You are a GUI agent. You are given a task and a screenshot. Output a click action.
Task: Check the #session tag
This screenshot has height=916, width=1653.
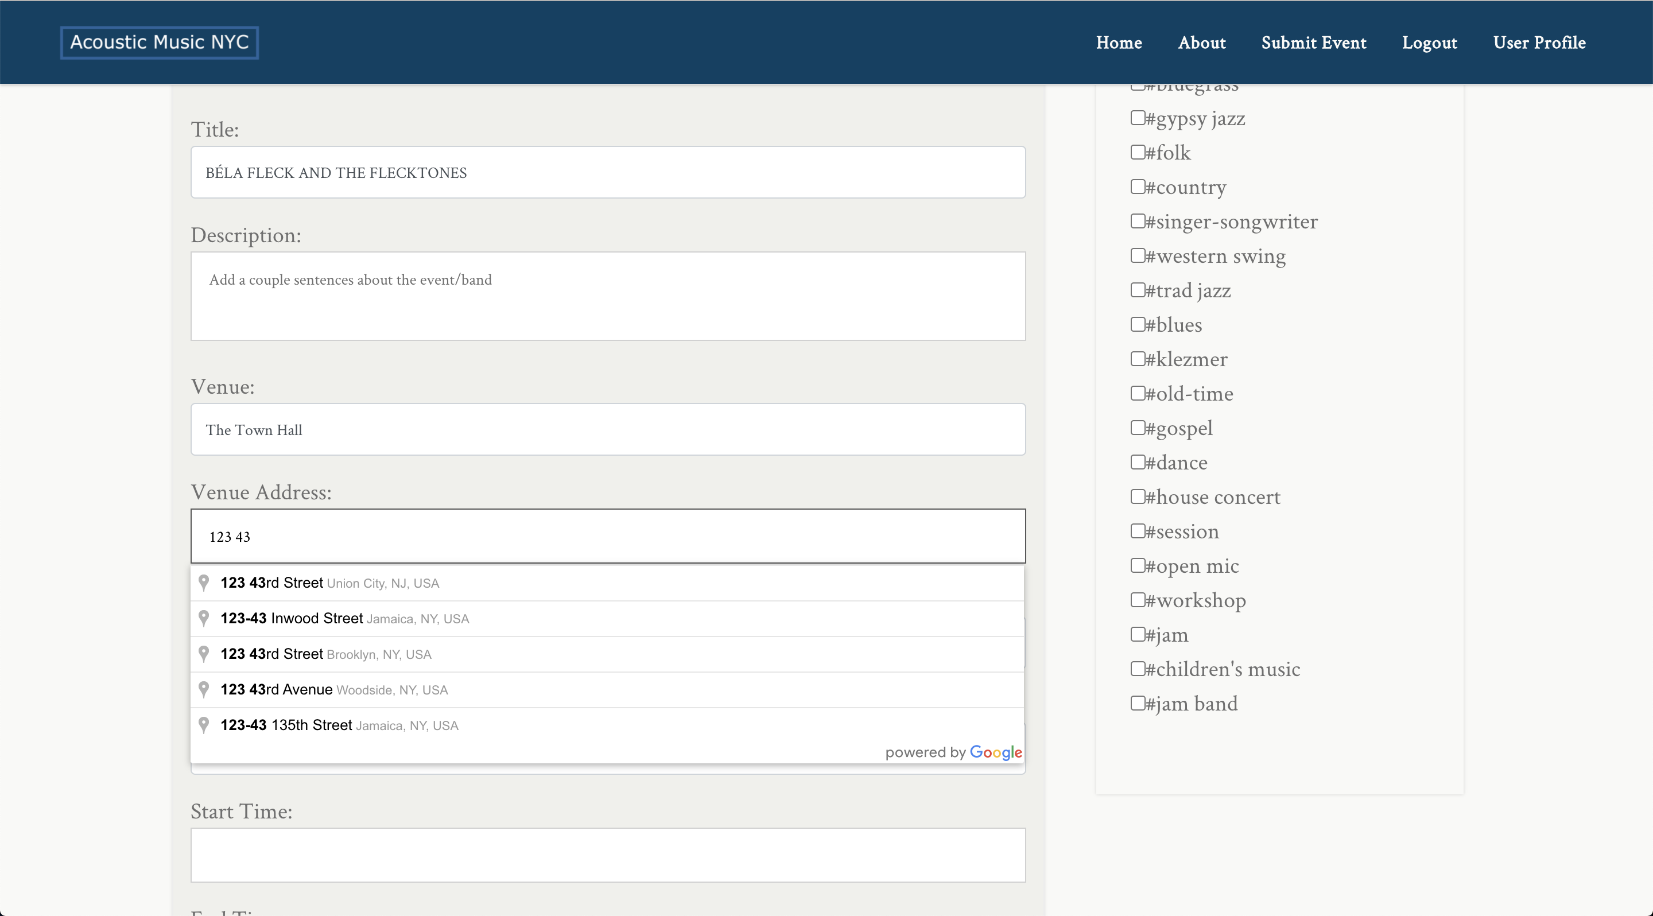(1137, 530)
